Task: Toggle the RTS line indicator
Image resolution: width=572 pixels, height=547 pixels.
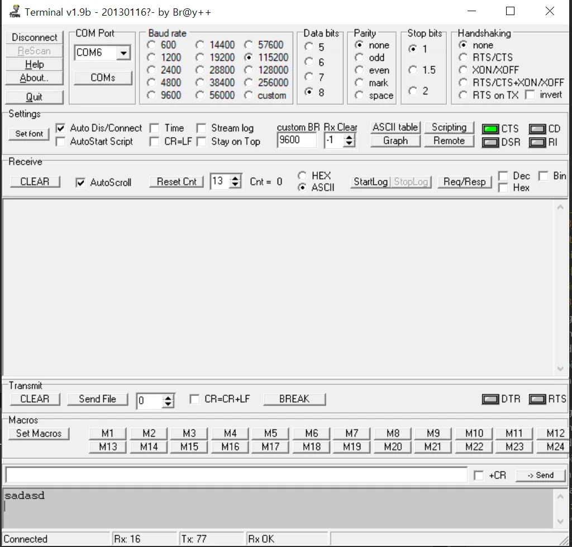Action: pos(537,399)
